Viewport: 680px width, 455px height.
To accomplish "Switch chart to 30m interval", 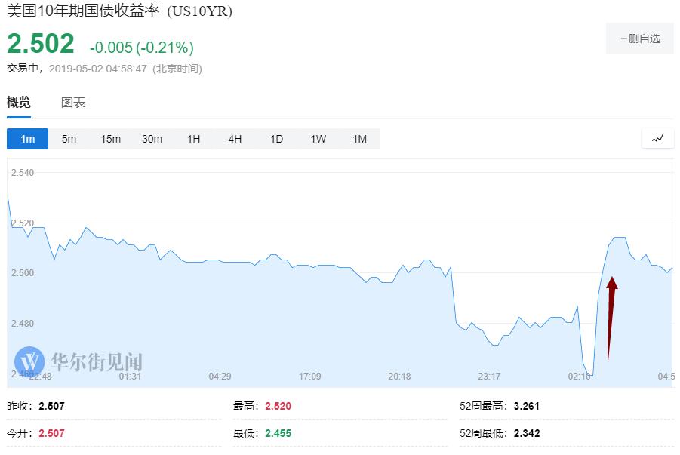I will pos(152,139).
